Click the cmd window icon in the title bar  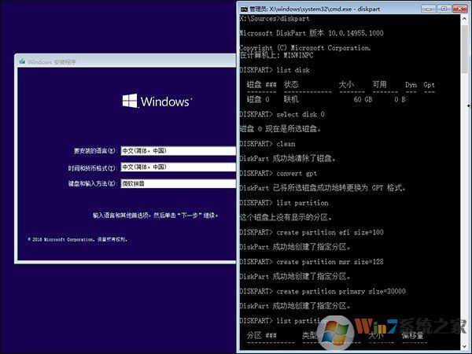tap(244, 9)
